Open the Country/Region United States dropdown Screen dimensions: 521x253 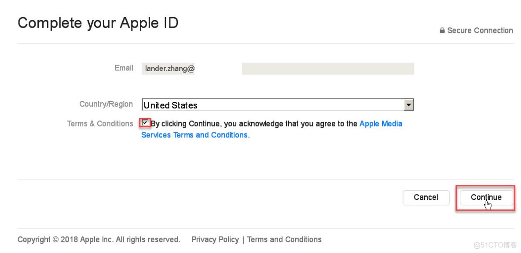click(x=278, y=105)
